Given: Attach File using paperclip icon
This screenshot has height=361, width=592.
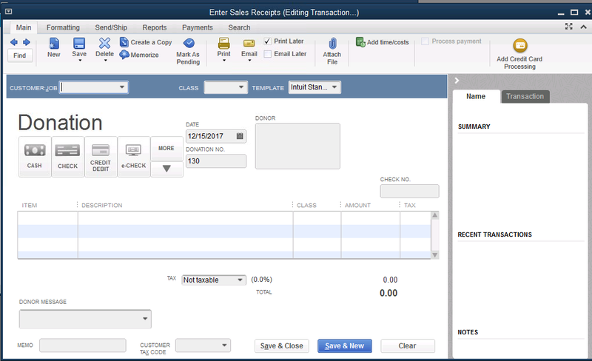Looking at the screenshot, I should (332, 44).
